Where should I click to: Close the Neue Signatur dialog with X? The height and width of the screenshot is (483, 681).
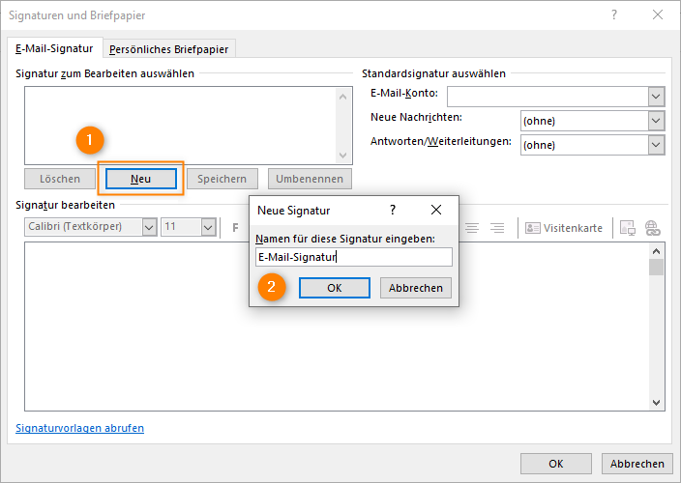(x=436, y=210)
